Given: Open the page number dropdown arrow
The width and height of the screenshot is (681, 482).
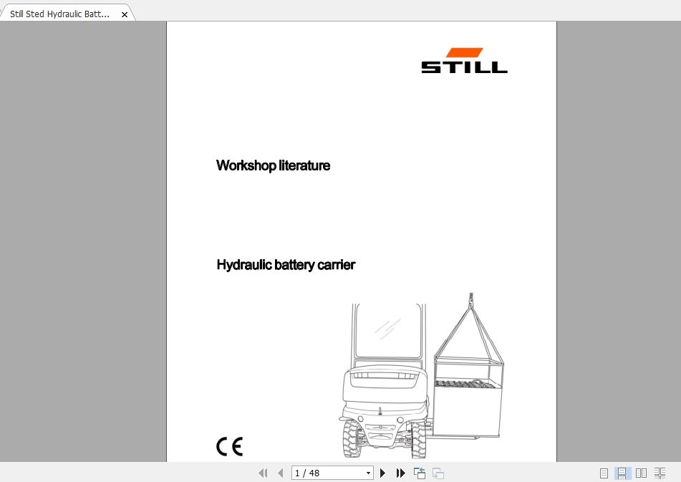Looking at the screenshot, I should coord(368,473).
